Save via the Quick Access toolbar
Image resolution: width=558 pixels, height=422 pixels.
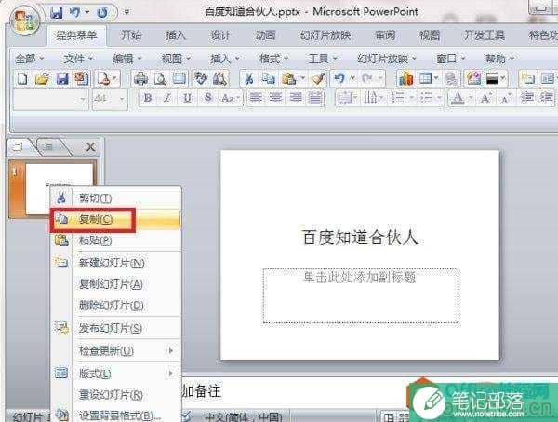57,13
